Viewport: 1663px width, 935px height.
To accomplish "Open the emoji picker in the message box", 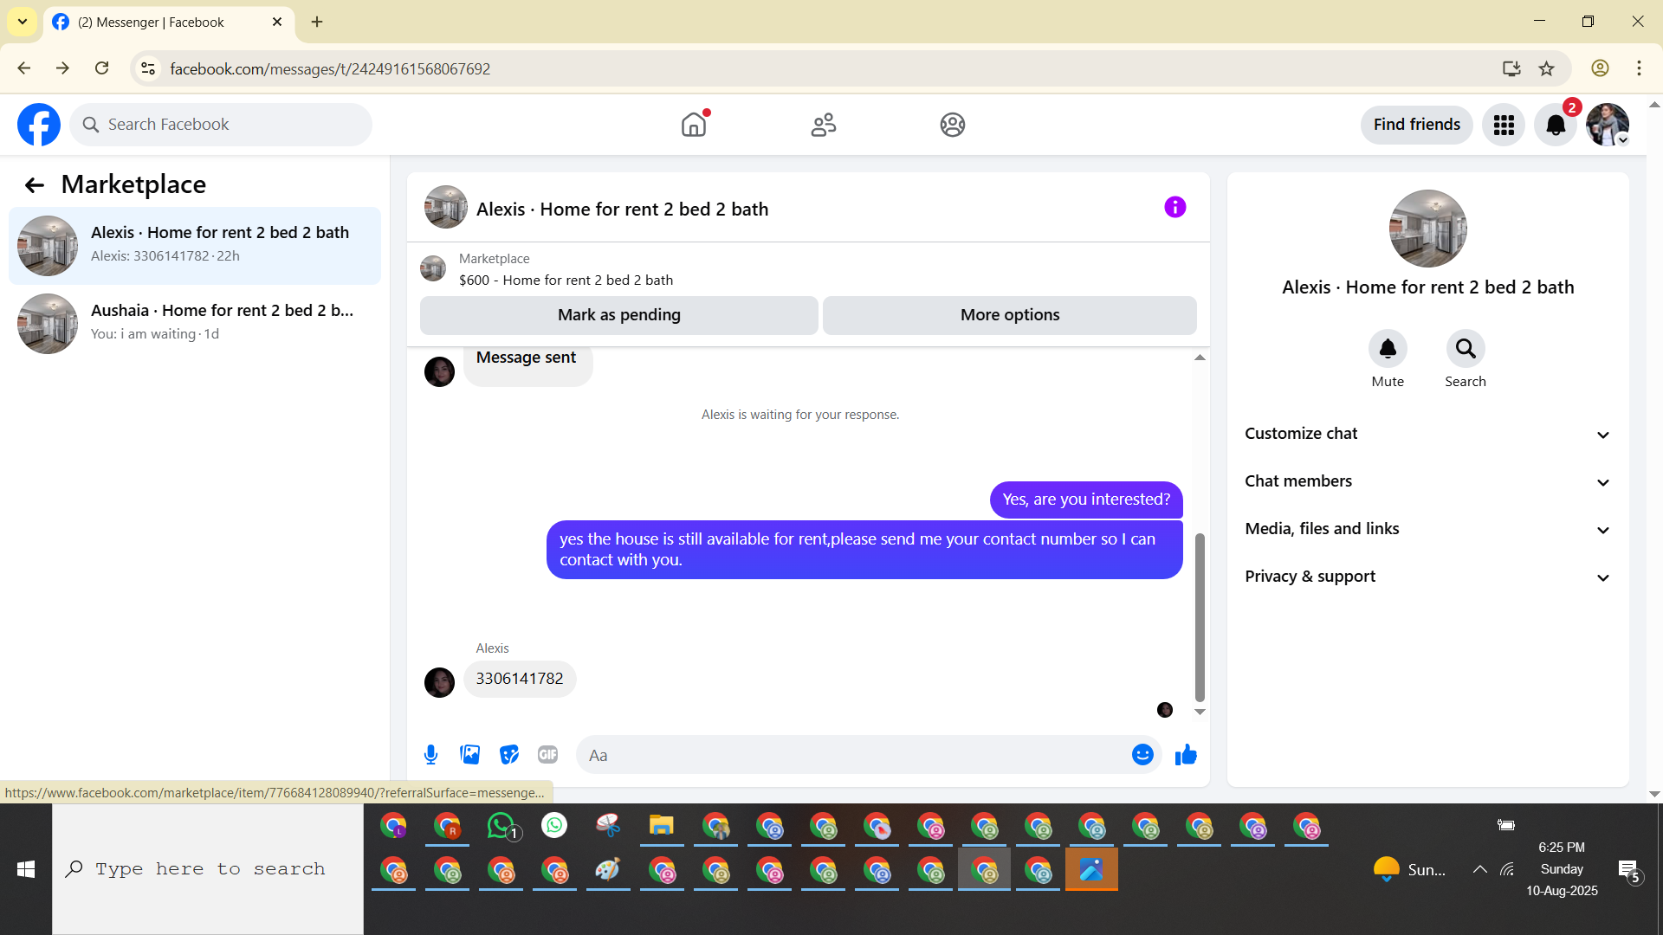I will [x=1142, y=755].
